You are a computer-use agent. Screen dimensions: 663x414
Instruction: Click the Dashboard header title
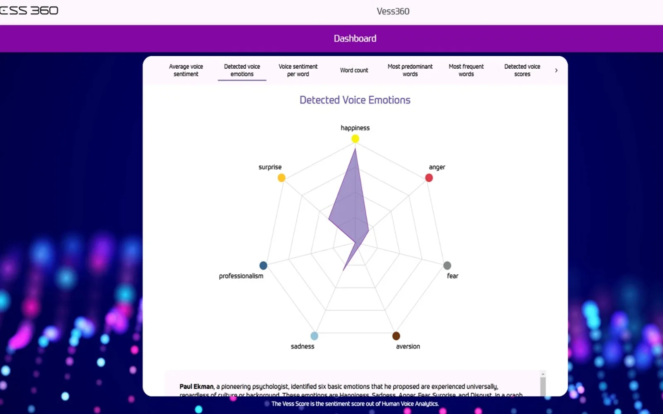tap(355, 39)
